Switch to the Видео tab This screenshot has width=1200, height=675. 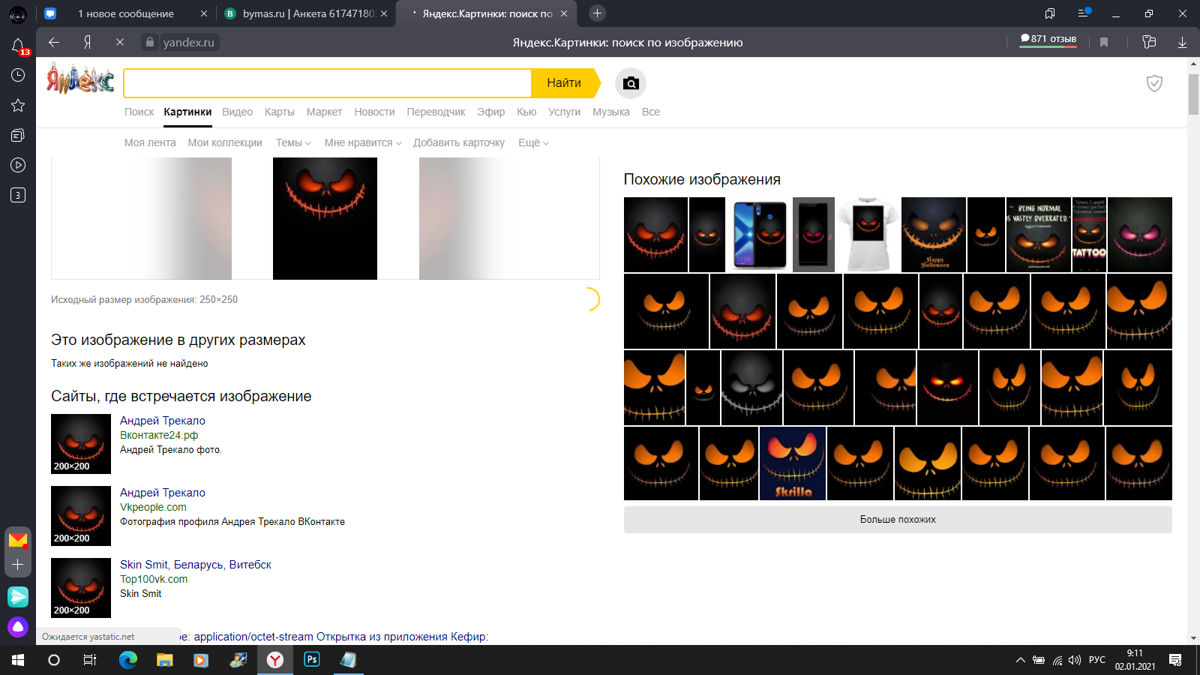(x=237, y=112)
